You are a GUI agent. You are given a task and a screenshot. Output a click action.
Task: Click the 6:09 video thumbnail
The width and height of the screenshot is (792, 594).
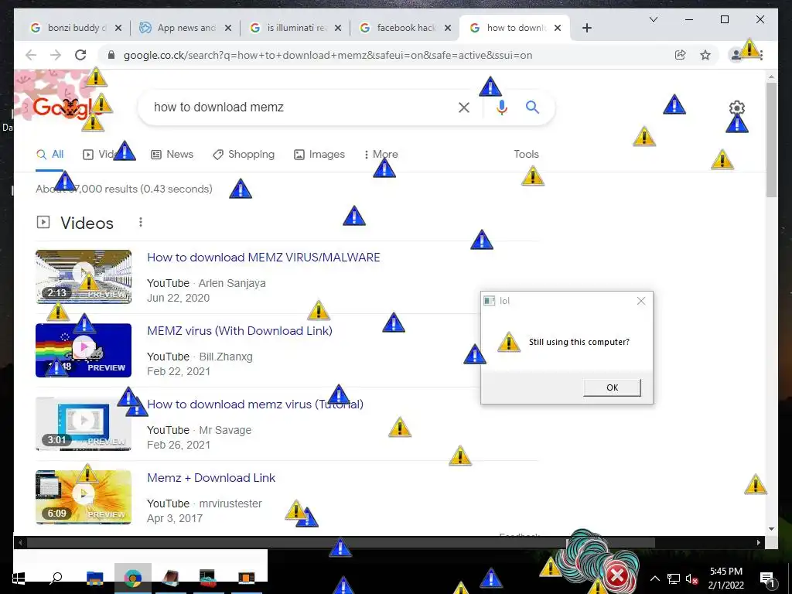pyautogui.click(x=84, y=497)
